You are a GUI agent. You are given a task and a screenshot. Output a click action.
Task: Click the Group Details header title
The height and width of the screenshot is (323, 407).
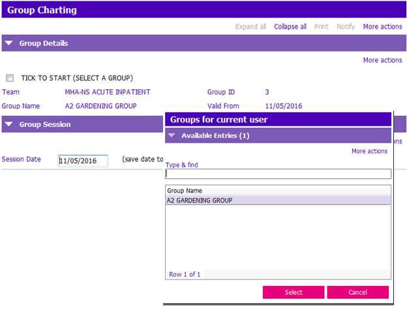pyautogui.click(x=44, y=43)
